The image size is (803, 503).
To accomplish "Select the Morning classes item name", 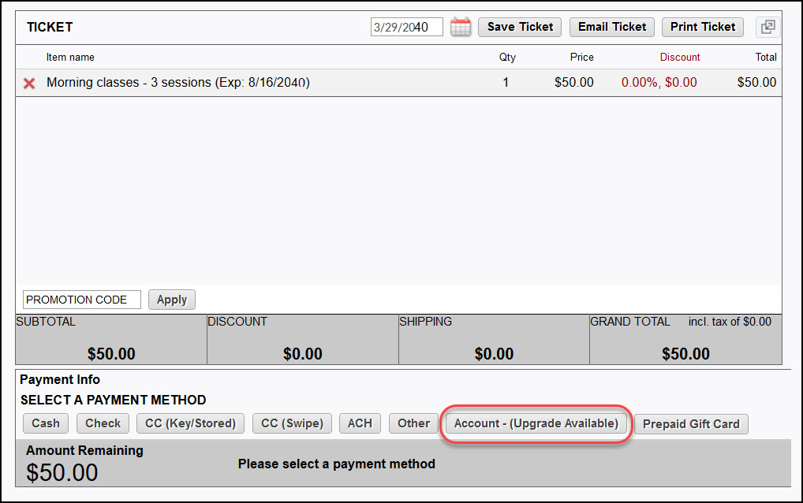I will coord(177,83).
